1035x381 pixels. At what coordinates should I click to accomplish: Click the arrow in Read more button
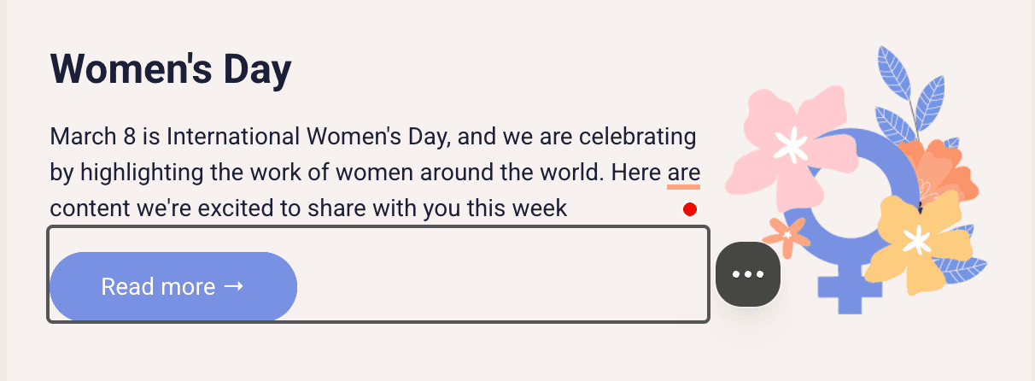[234, 286]
